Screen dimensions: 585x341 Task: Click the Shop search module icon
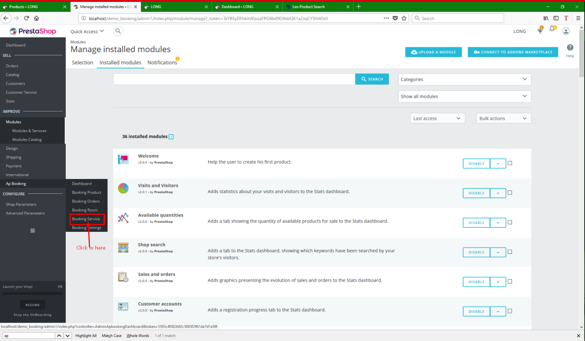[x=123, y=248]
